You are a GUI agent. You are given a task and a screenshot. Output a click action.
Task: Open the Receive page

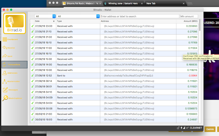[9, 48]
